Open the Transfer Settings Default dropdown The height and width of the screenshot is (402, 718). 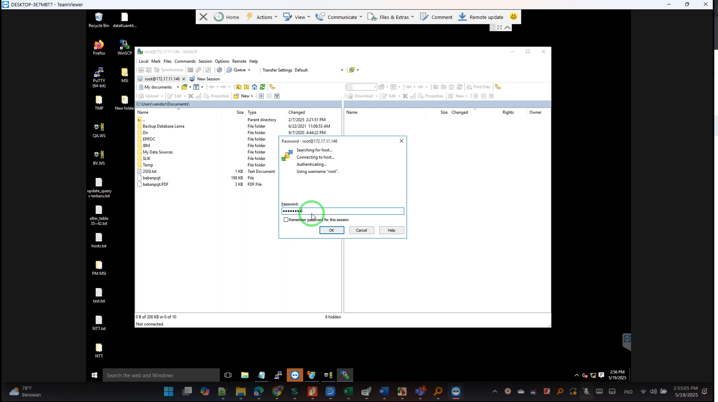(x=342, y=70)
